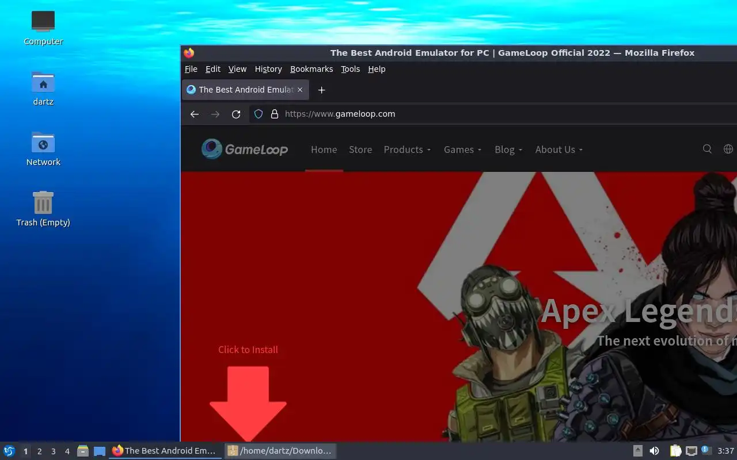Click the Firefox logo in title bar
737x460 pixels.
coord(189,53)
